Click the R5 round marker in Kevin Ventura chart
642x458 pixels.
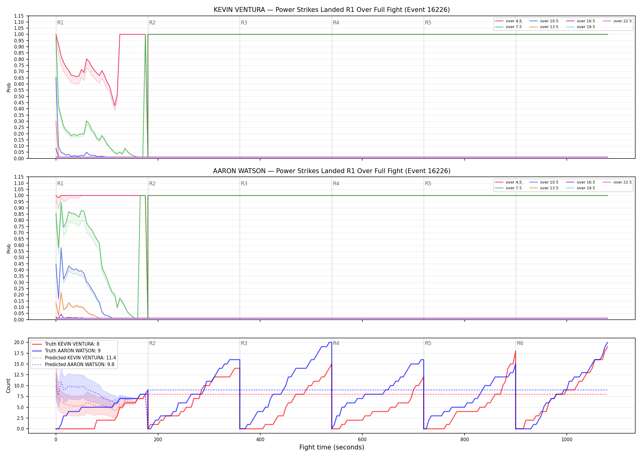click(x=428, y=23)
